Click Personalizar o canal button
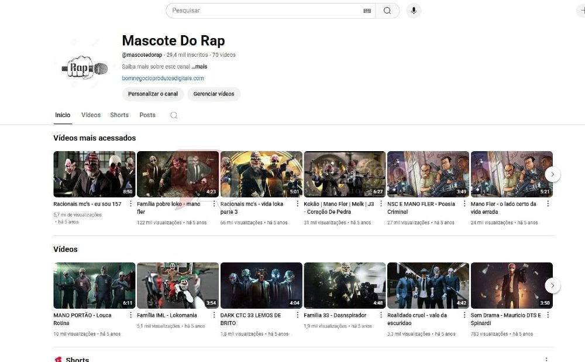Image resolution: width=585 pixels, height=362 pixels. (153, 94)
